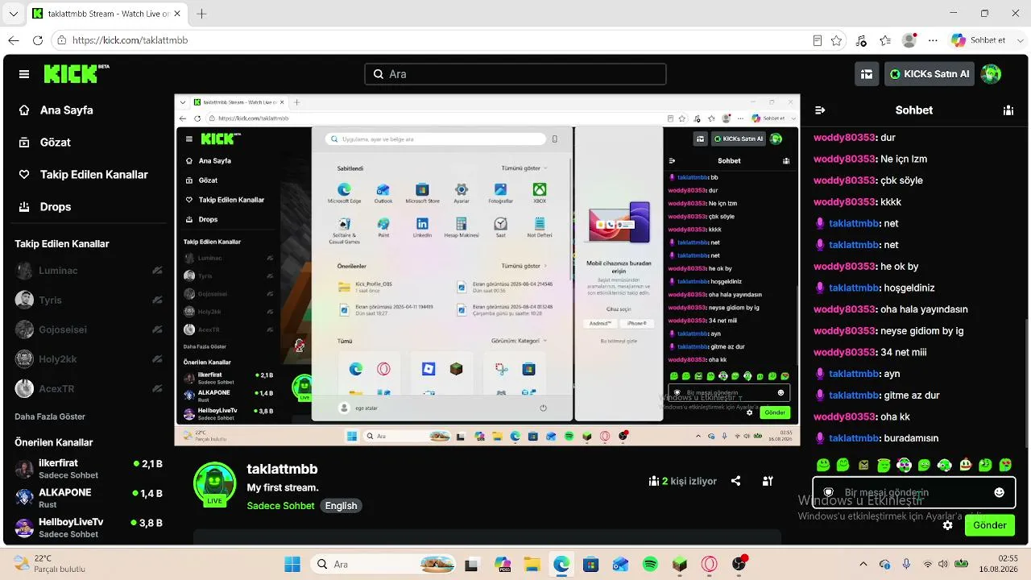Click the KICK logo
The width and height of the screenshot is (1031, 580).
(x=77, y=73)
